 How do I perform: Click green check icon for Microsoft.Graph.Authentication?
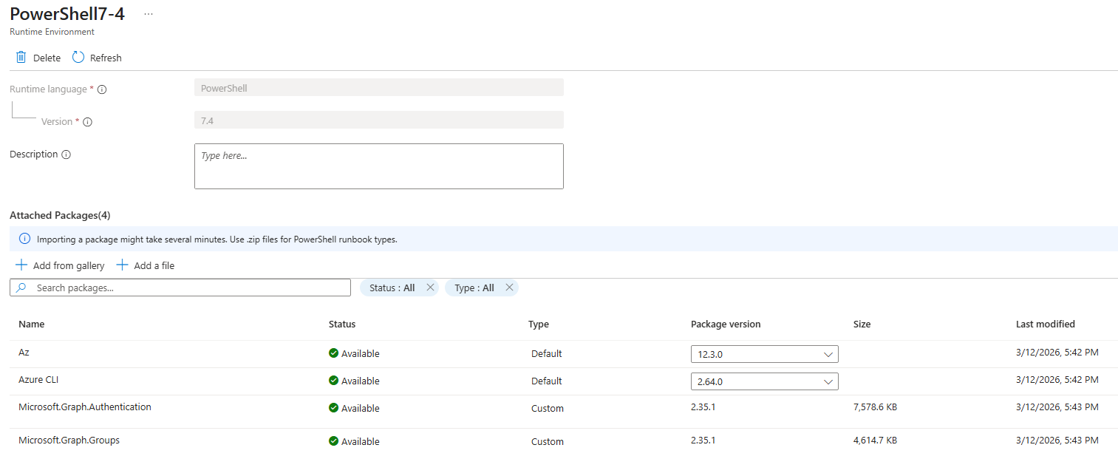(x=334, y=408)
